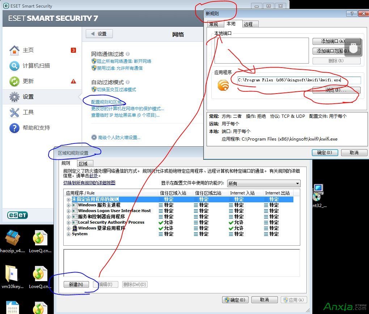Go back with 设置 back button
This screenshot has height=314, width=369.
[99, 34]
